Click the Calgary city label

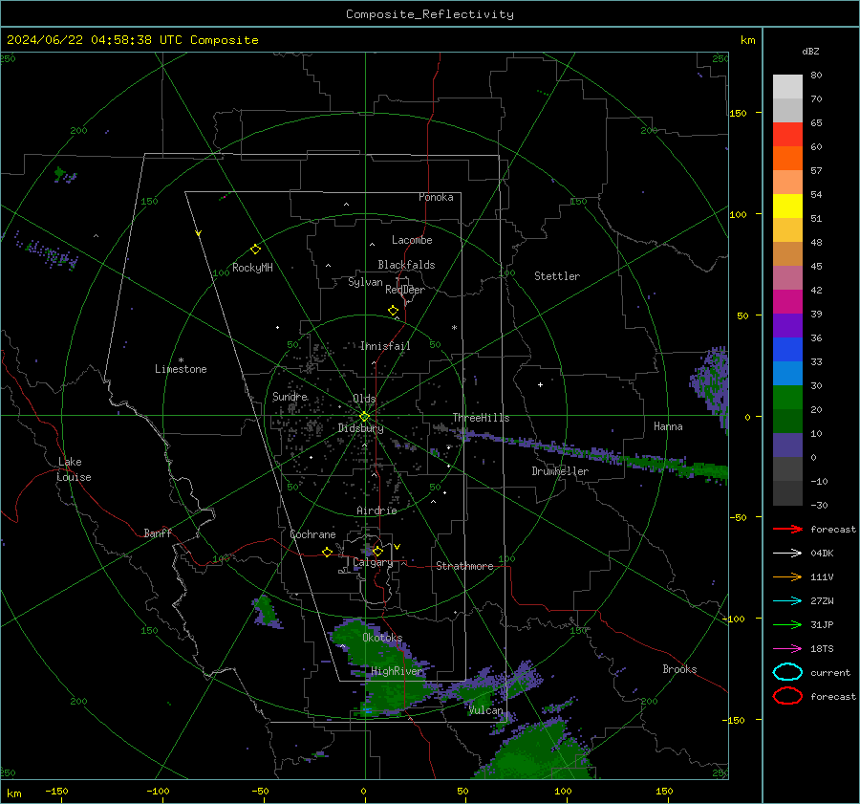(x=373, y=562)
